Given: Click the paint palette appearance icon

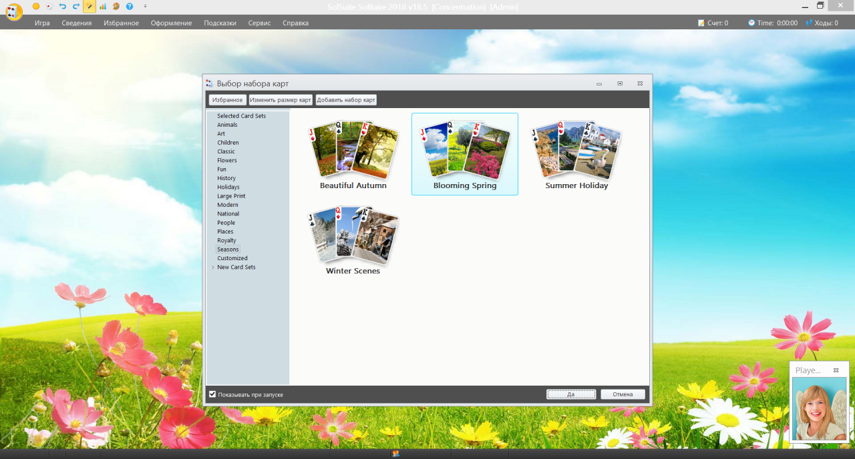Looking at the screenshot, I should (x=116, y=6).
